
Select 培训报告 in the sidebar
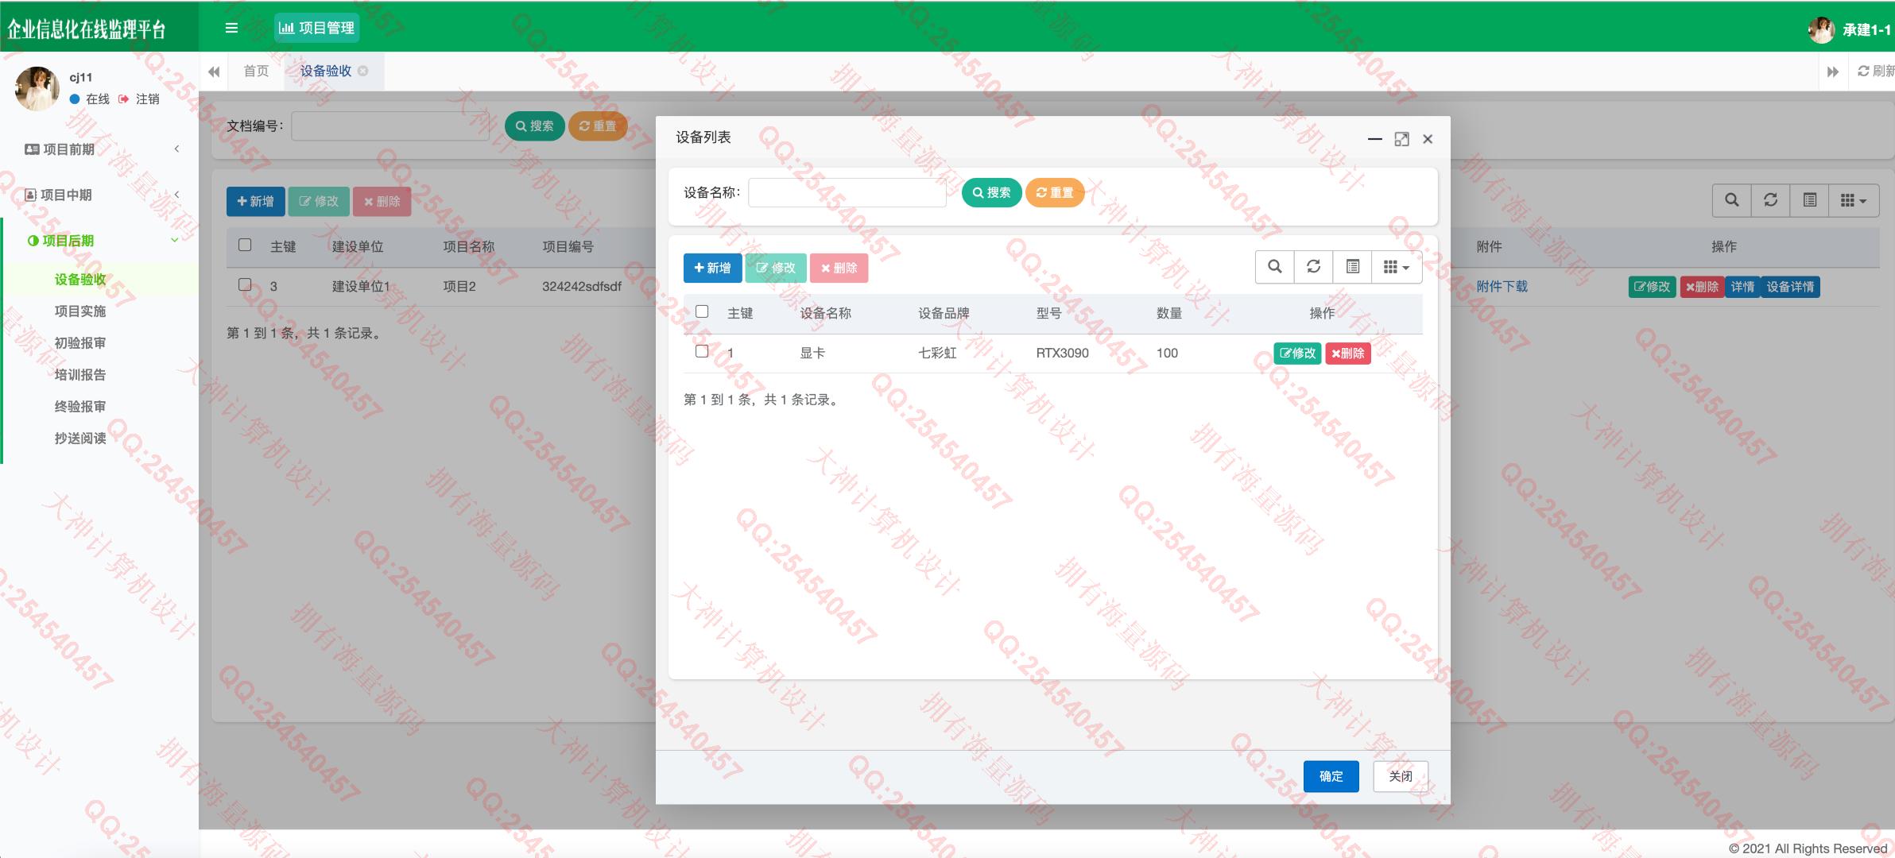click(80, 374)
